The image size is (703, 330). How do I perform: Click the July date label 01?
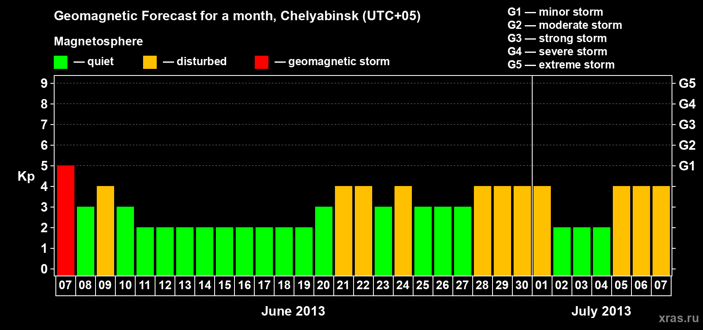pyautogui.click(x=542, y=285)
